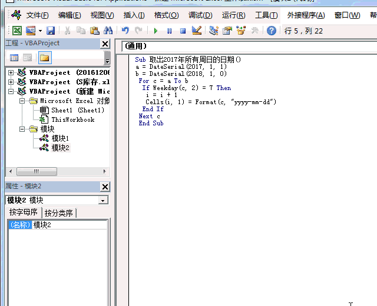Image resolution: width=377 pixels, height=306 pixels.
Task: Open the 格式(O) menu
Action: [x=166, y=15]
